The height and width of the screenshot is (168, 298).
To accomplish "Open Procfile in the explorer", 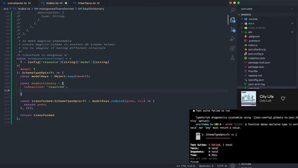I will coord(253,71).
